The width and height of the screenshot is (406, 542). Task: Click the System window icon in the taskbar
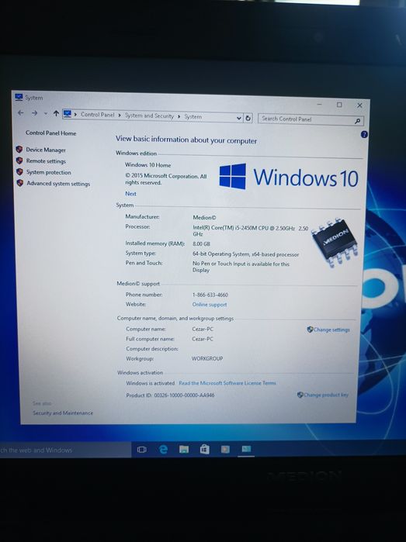(x=246, y=450)
